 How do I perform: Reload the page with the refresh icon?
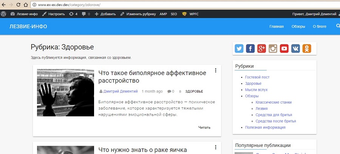click(19, 5)
